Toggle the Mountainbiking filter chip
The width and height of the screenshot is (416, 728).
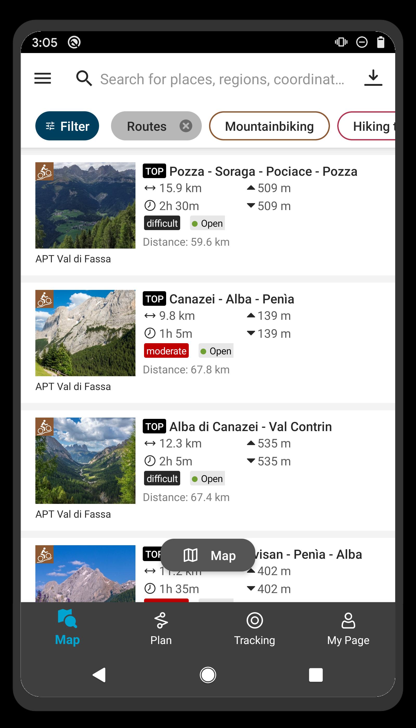269,126
